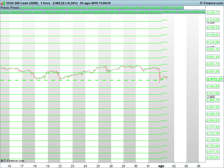
Task: Click the 3.091,16 price level label
Action: pyautogui.click(x=213, y=49)
